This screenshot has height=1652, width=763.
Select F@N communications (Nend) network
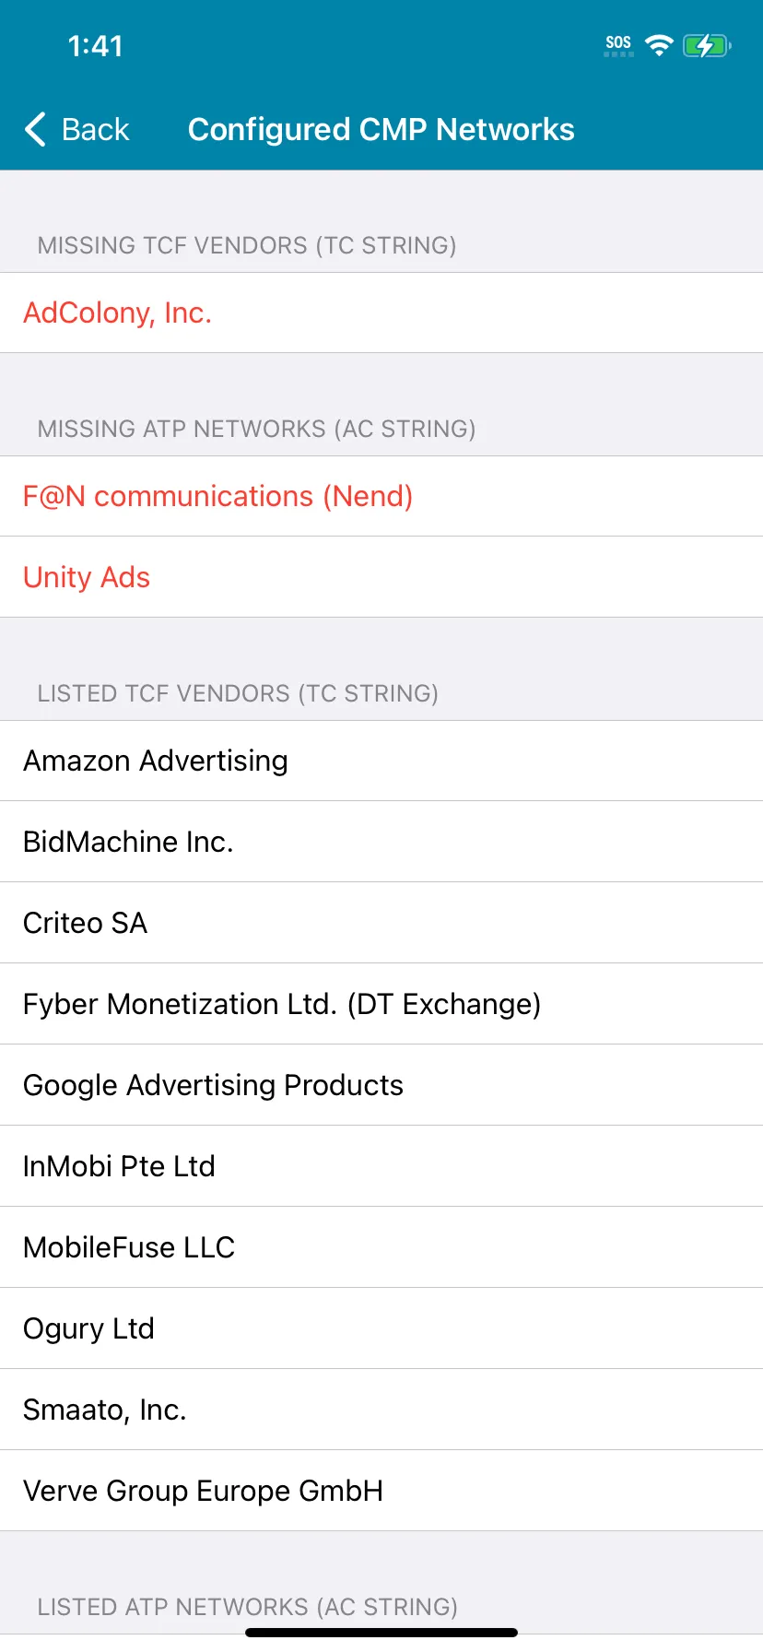click(x=217, y=496)
